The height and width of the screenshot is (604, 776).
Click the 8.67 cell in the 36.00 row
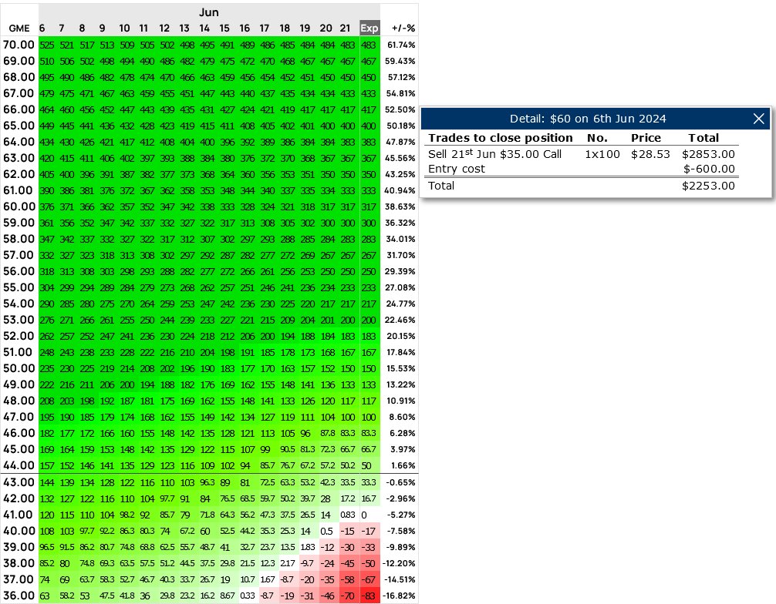(228, 596)
